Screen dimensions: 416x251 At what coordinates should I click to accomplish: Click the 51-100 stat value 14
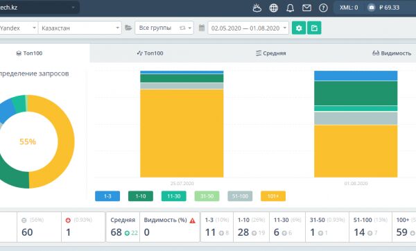pos(359,232)
